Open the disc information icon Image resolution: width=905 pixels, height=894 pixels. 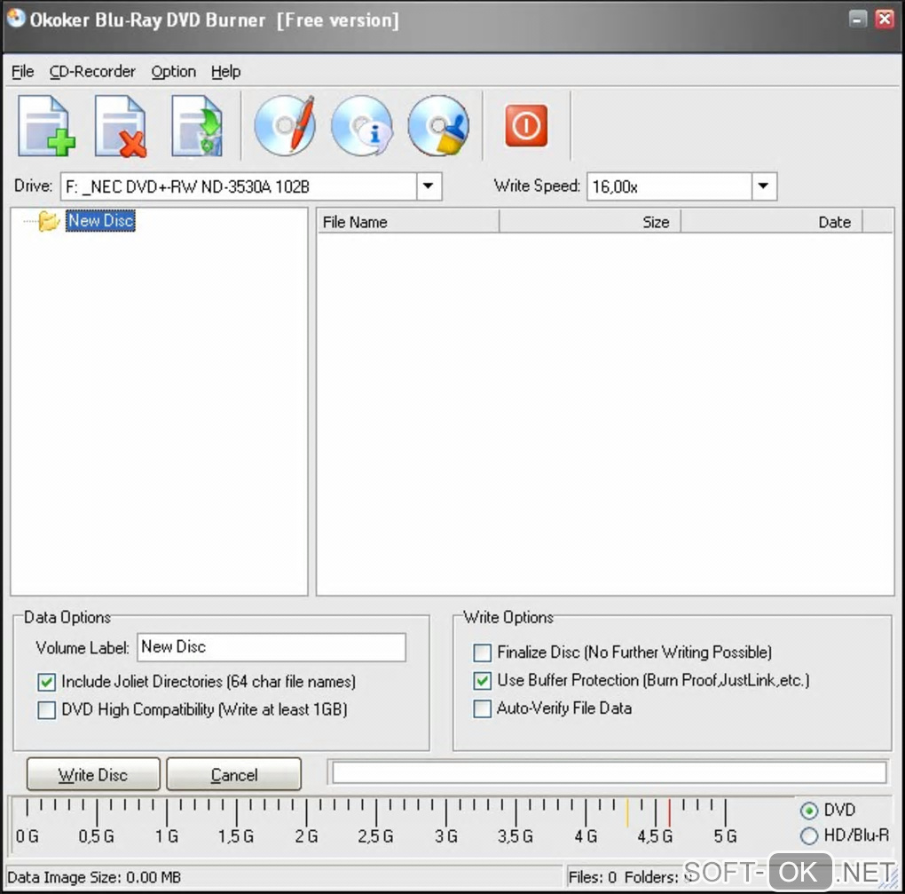click(x=361, y=127)
